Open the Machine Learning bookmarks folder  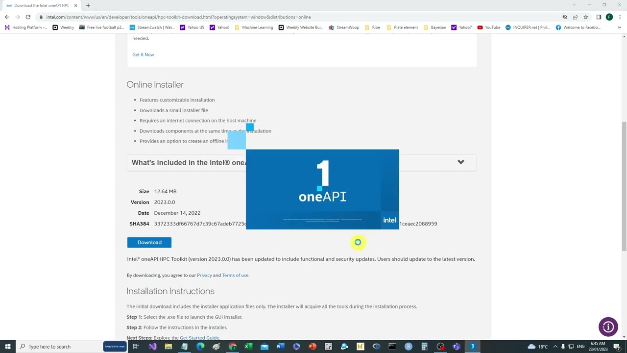tap(254, 27)
